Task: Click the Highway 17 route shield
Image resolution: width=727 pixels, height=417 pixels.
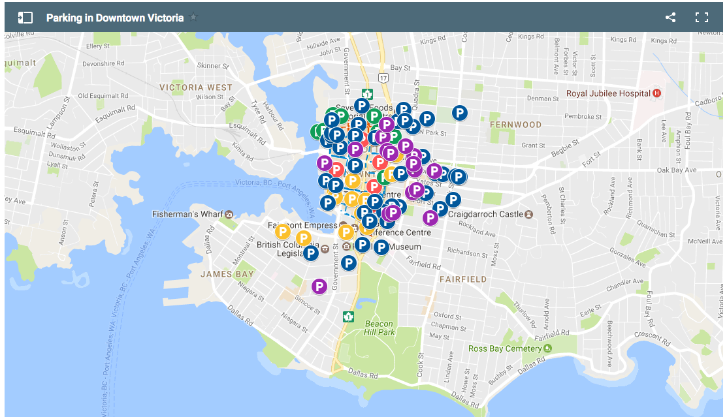Action: [x=383, y=78]
